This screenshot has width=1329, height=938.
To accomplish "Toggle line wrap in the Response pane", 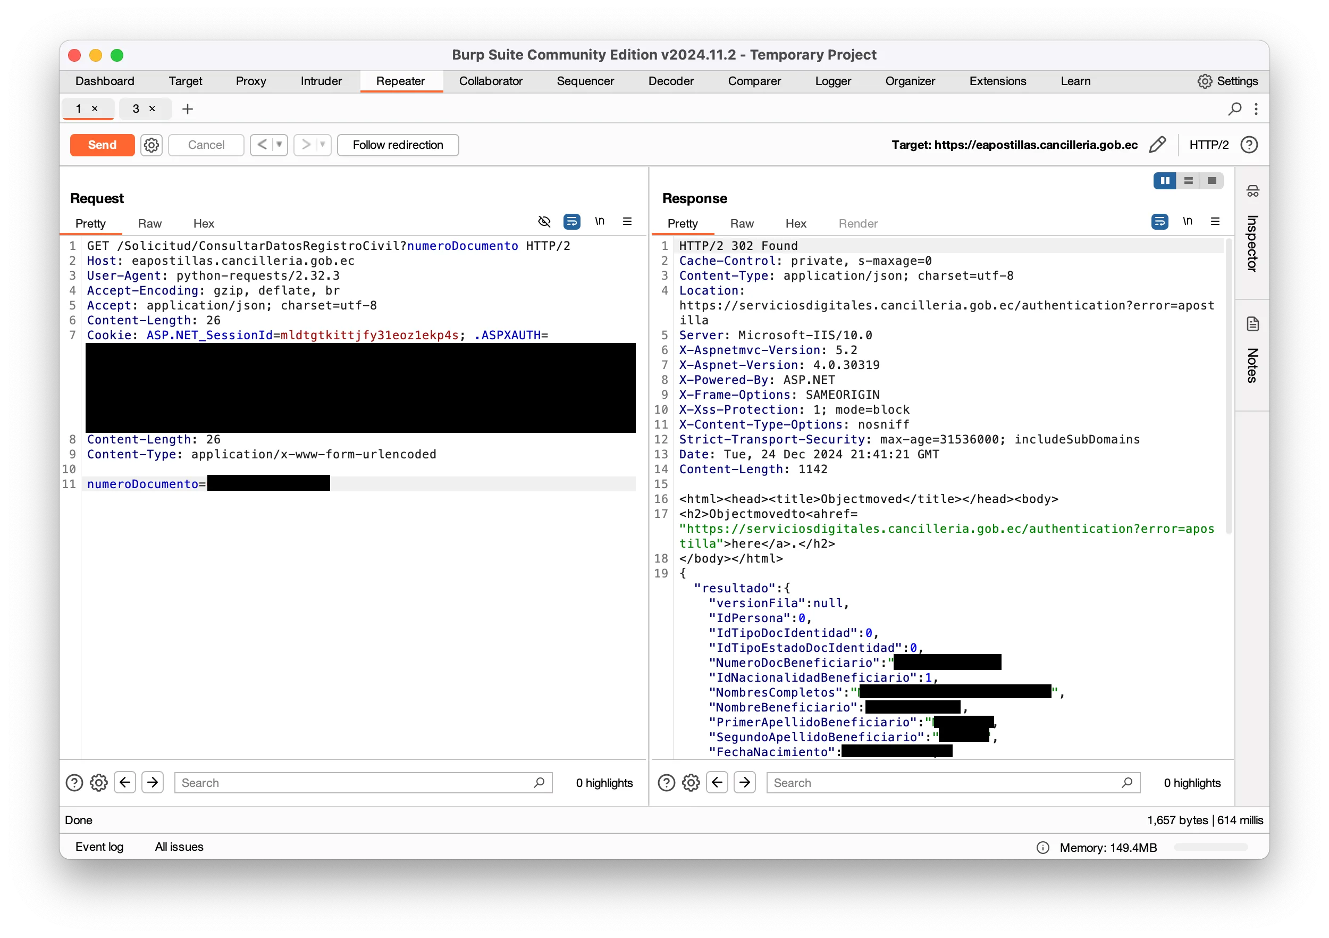I will coord(1160,222).
